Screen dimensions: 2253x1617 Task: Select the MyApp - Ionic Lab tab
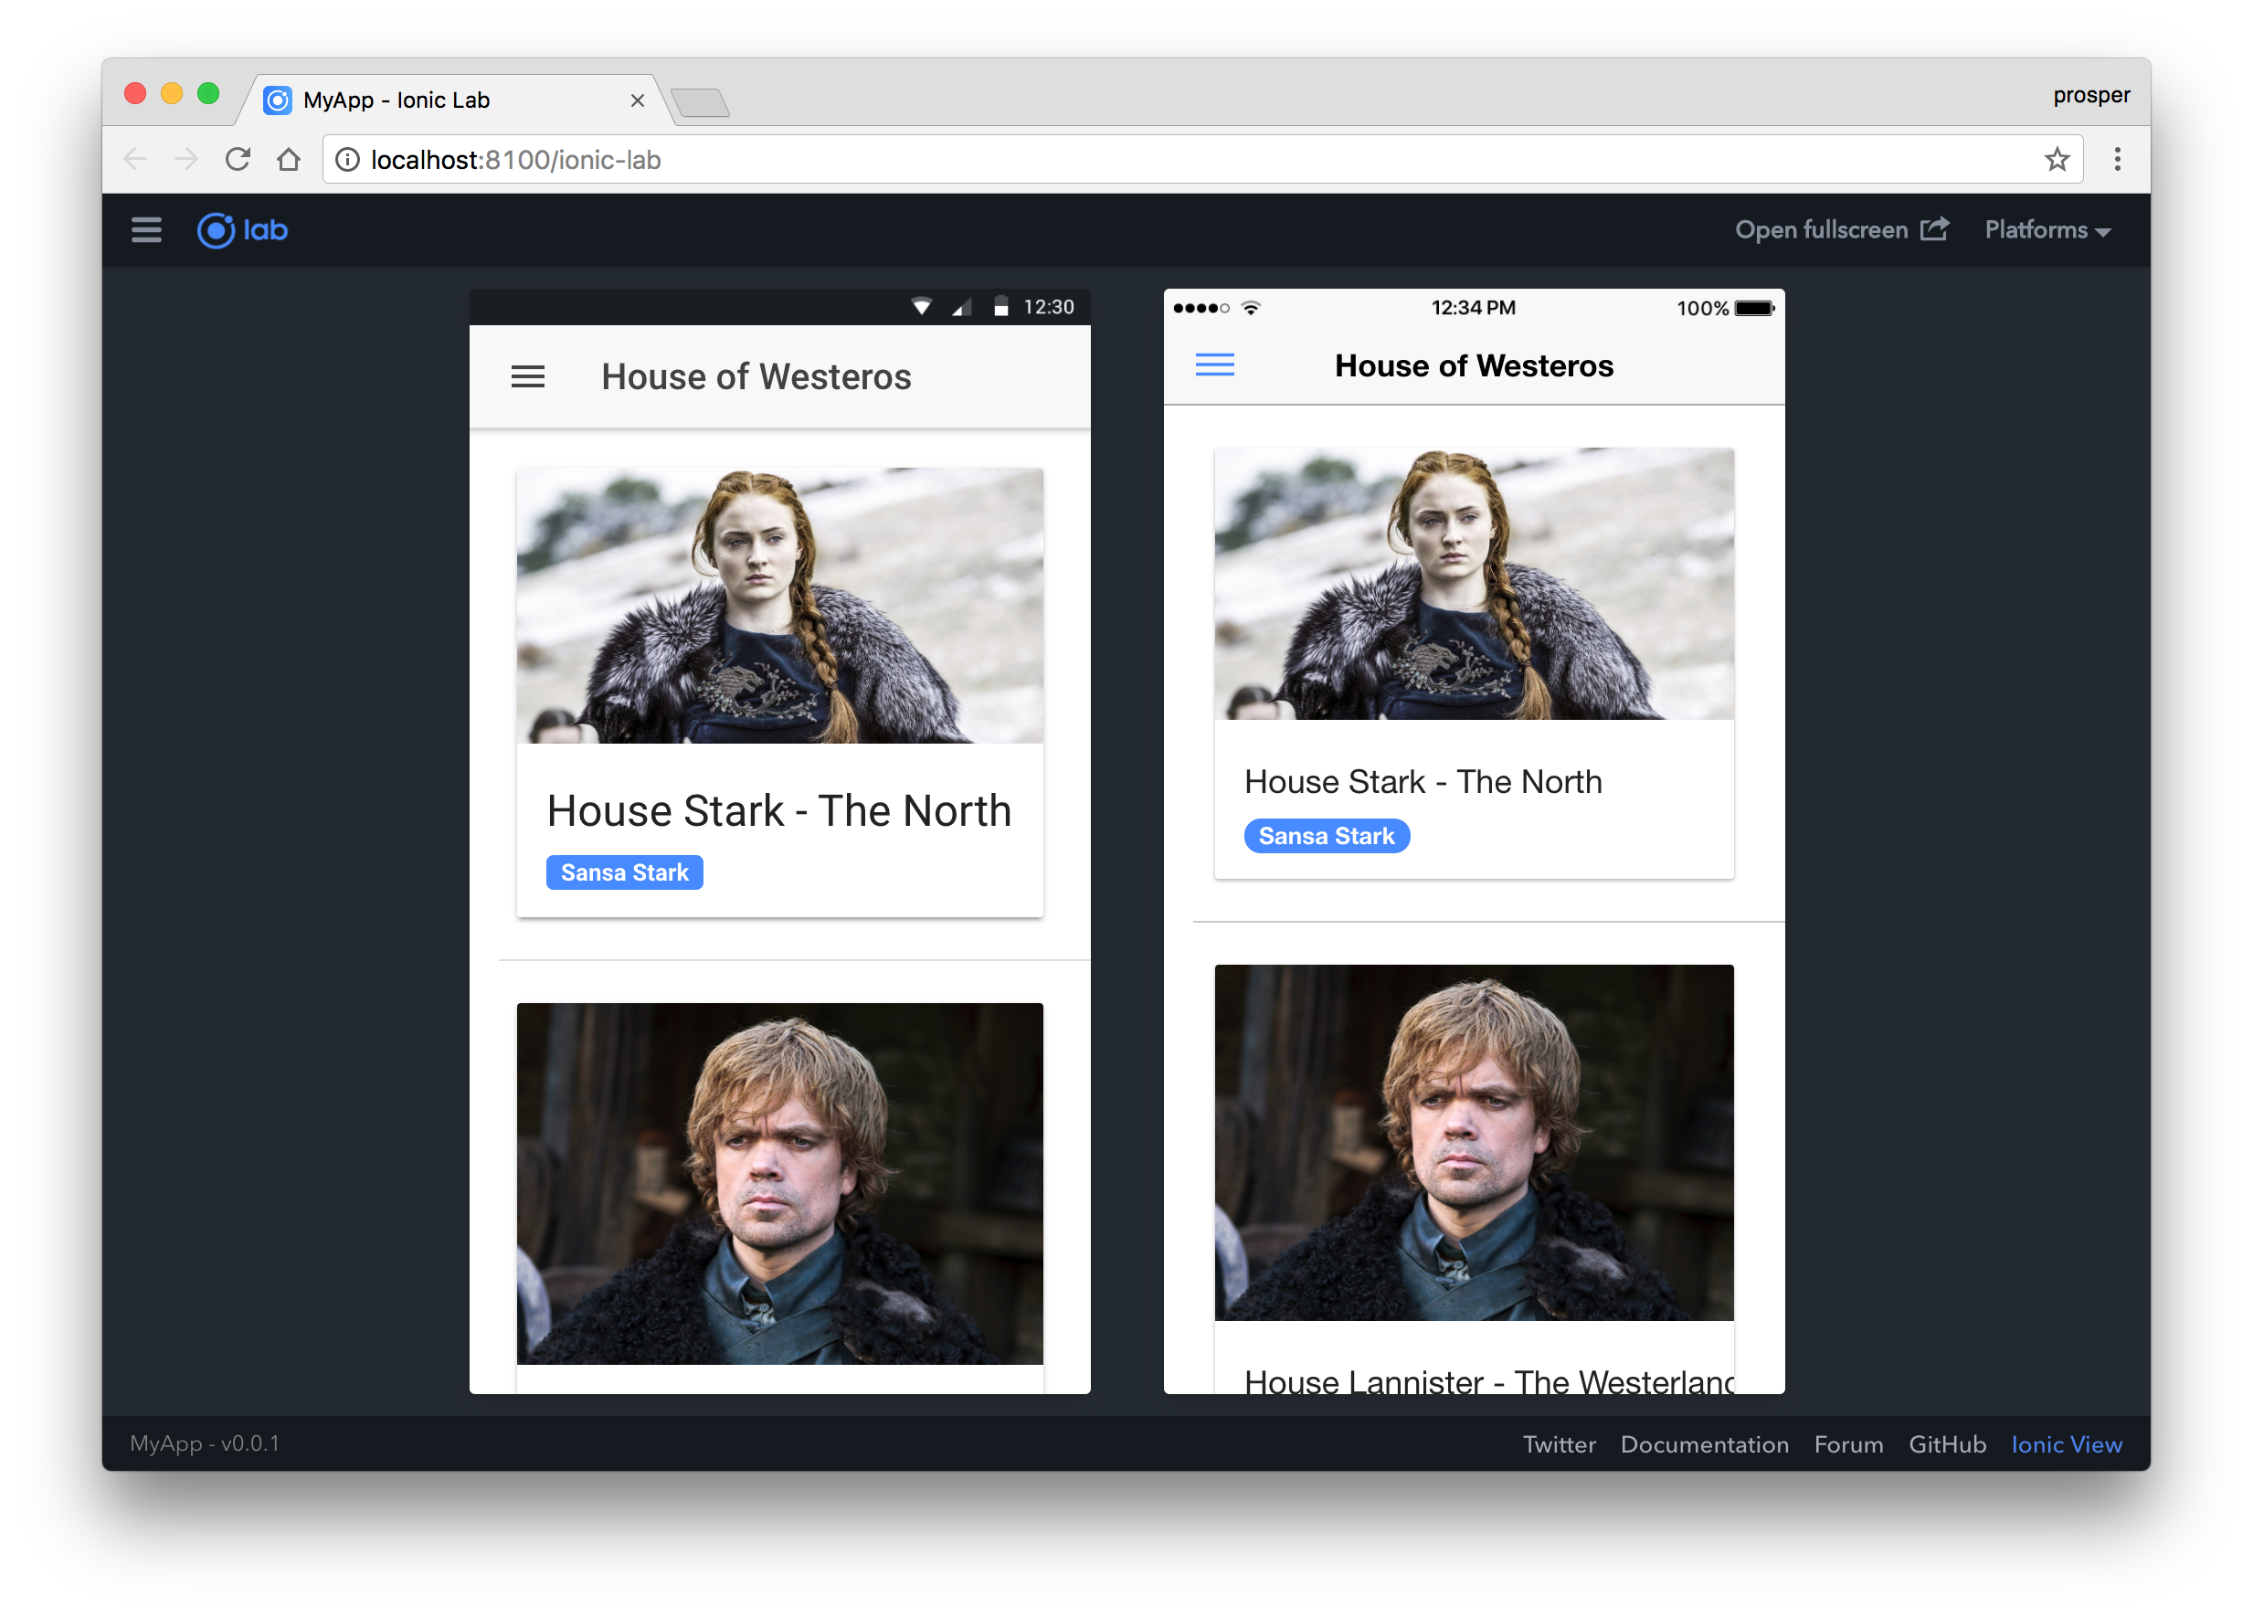click(437, 100)
